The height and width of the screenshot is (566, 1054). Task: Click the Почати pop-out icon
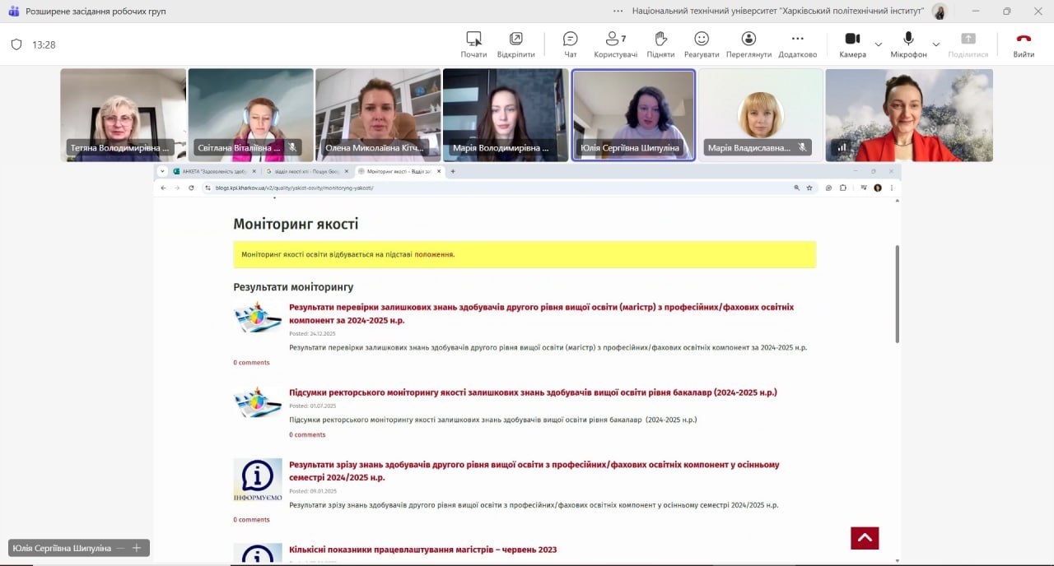coord(473,39)
